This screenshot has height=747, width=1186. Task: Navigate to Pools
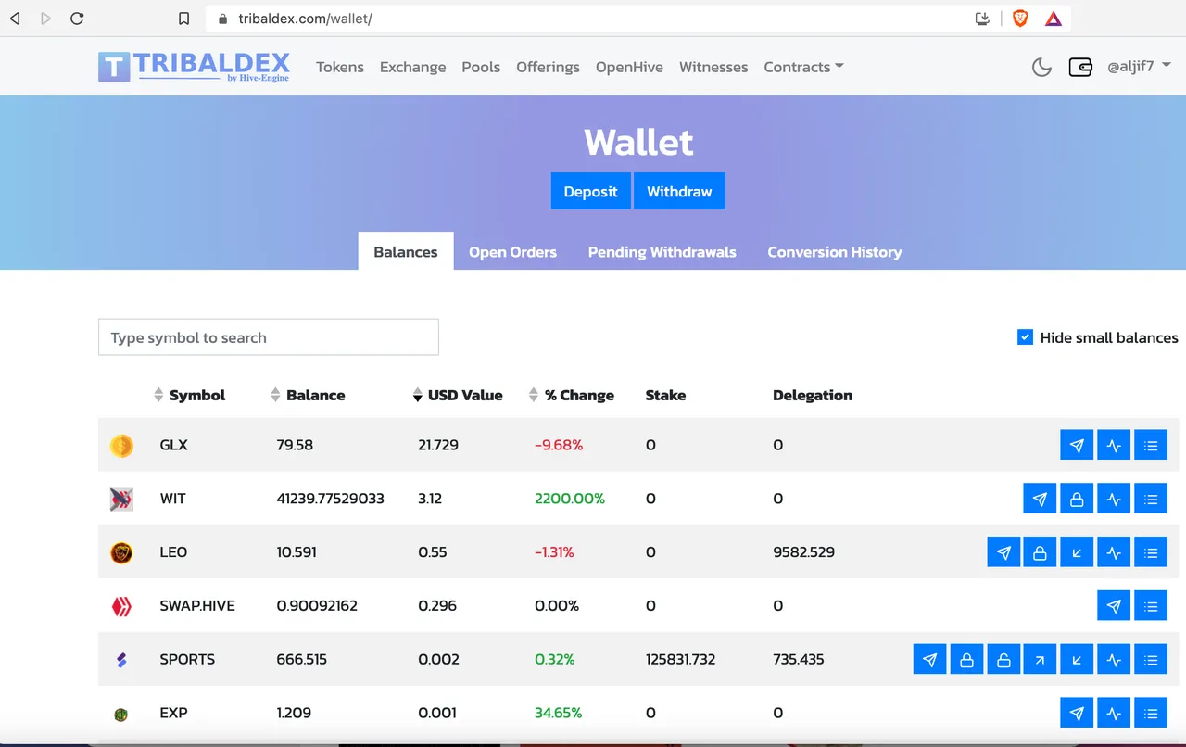point(481,67)
